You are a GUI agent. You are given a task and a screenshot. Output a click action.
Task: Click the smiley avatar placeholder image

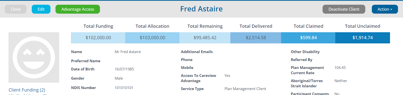pyautogui.click(x=34, y=57)
